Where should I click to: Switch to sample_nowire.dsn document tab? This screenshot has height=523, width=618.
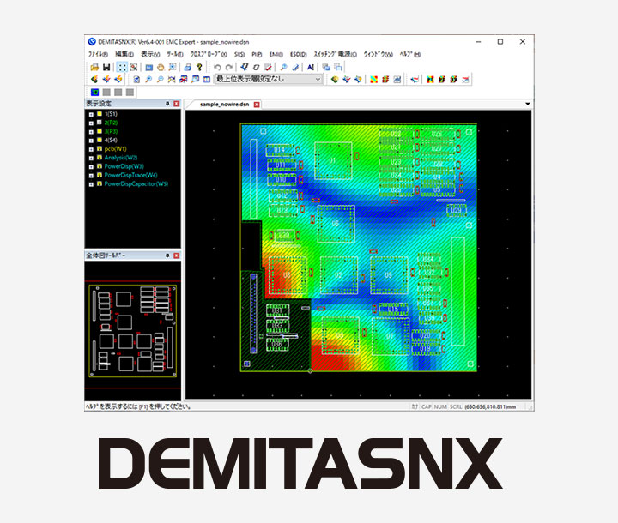[x=225, y=105]
